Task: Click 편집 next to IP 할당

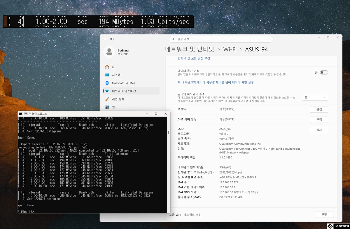Action: point(319,110)
